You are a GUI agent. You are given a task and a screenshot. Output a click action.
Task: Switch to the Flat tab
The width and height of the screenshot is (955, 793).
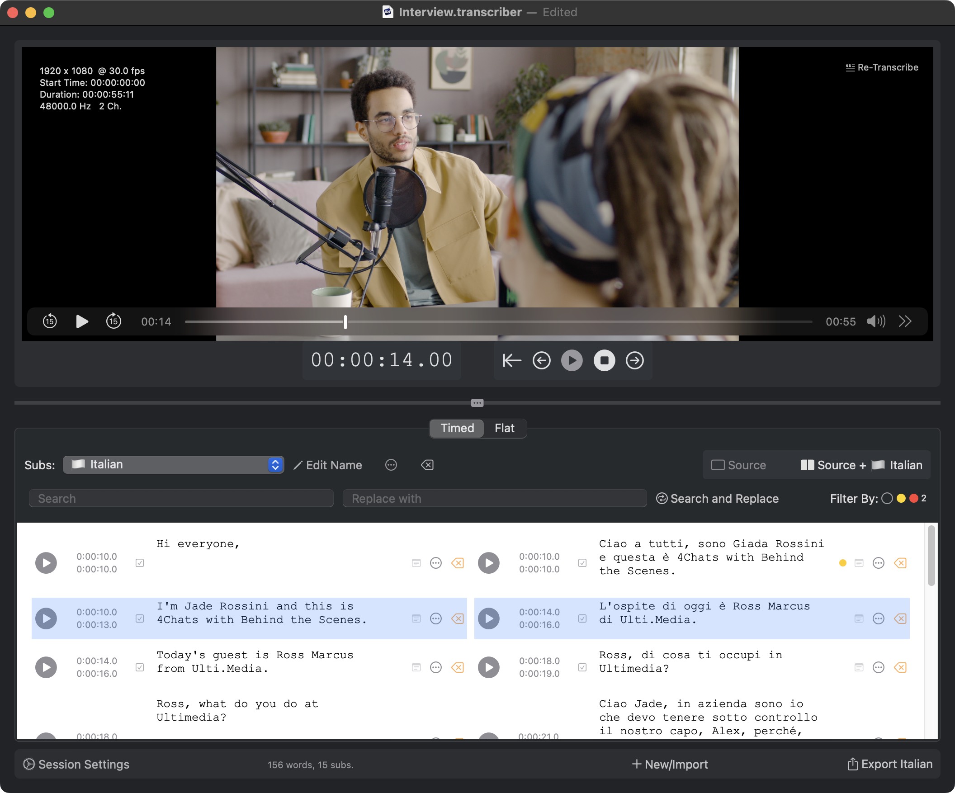tap(504, 428)
